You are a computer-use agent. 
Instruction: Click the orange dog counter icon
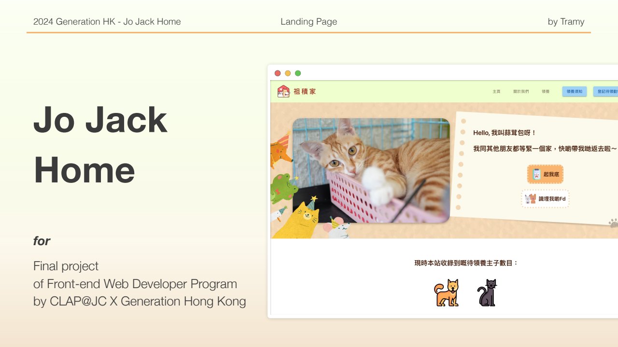coord(447,293)
